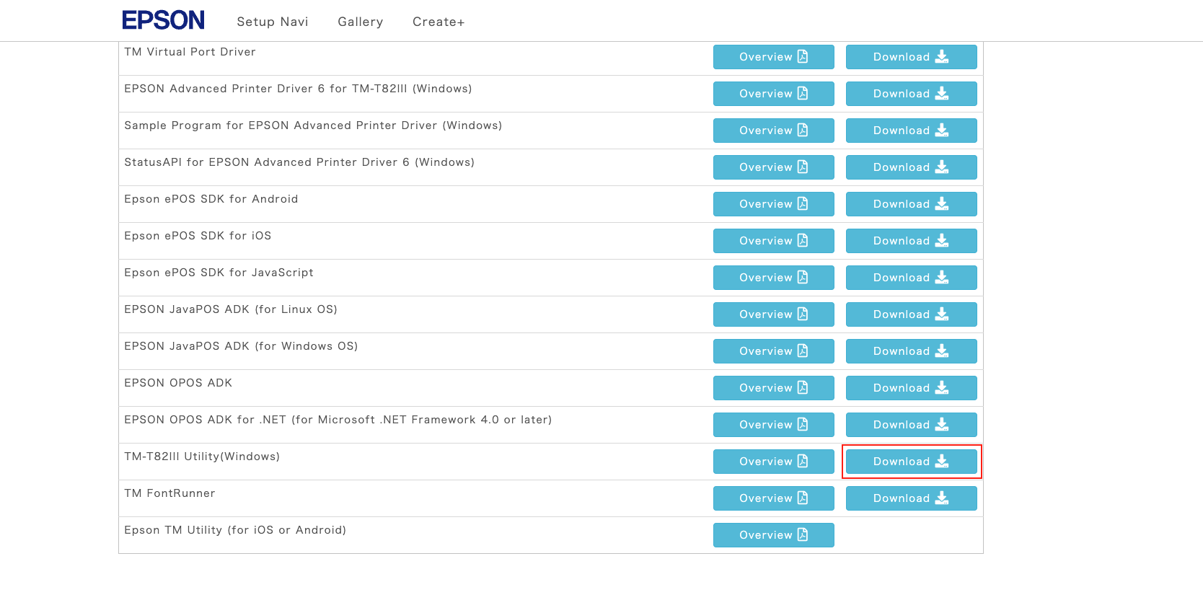Viewport: 1203px width, 595px height.
Task: Open Overview for StatusAPI for Advanced Printer Driver 6
Action: [774, 167]
